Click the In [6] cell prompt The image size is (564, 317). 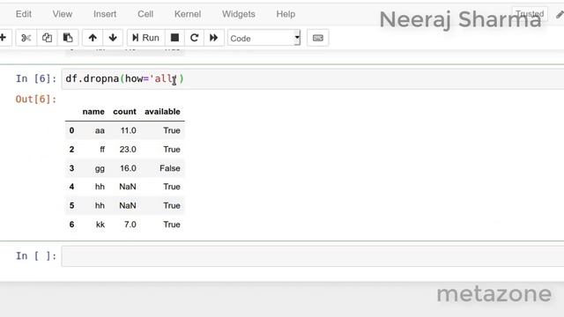pos(36,78)
